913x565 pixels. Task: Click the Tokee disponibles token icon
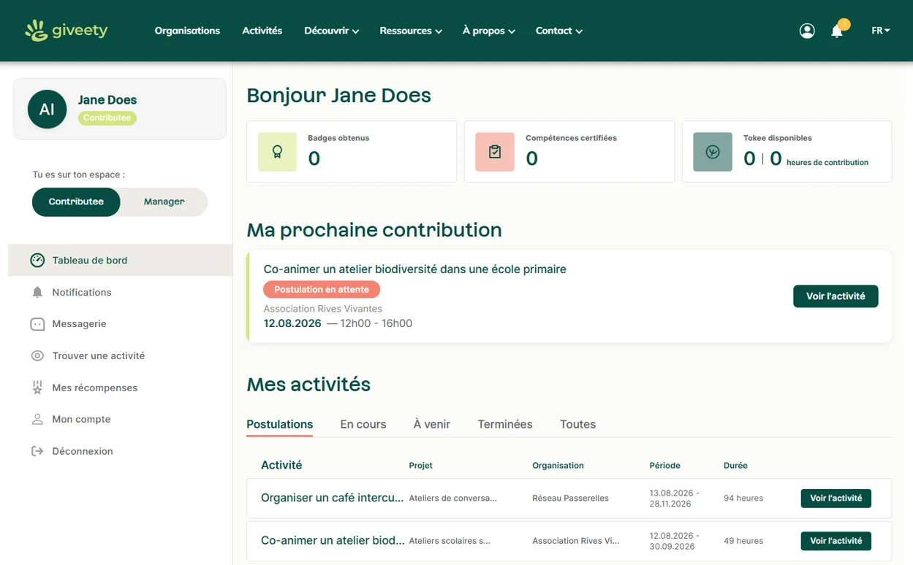[713, 152]
